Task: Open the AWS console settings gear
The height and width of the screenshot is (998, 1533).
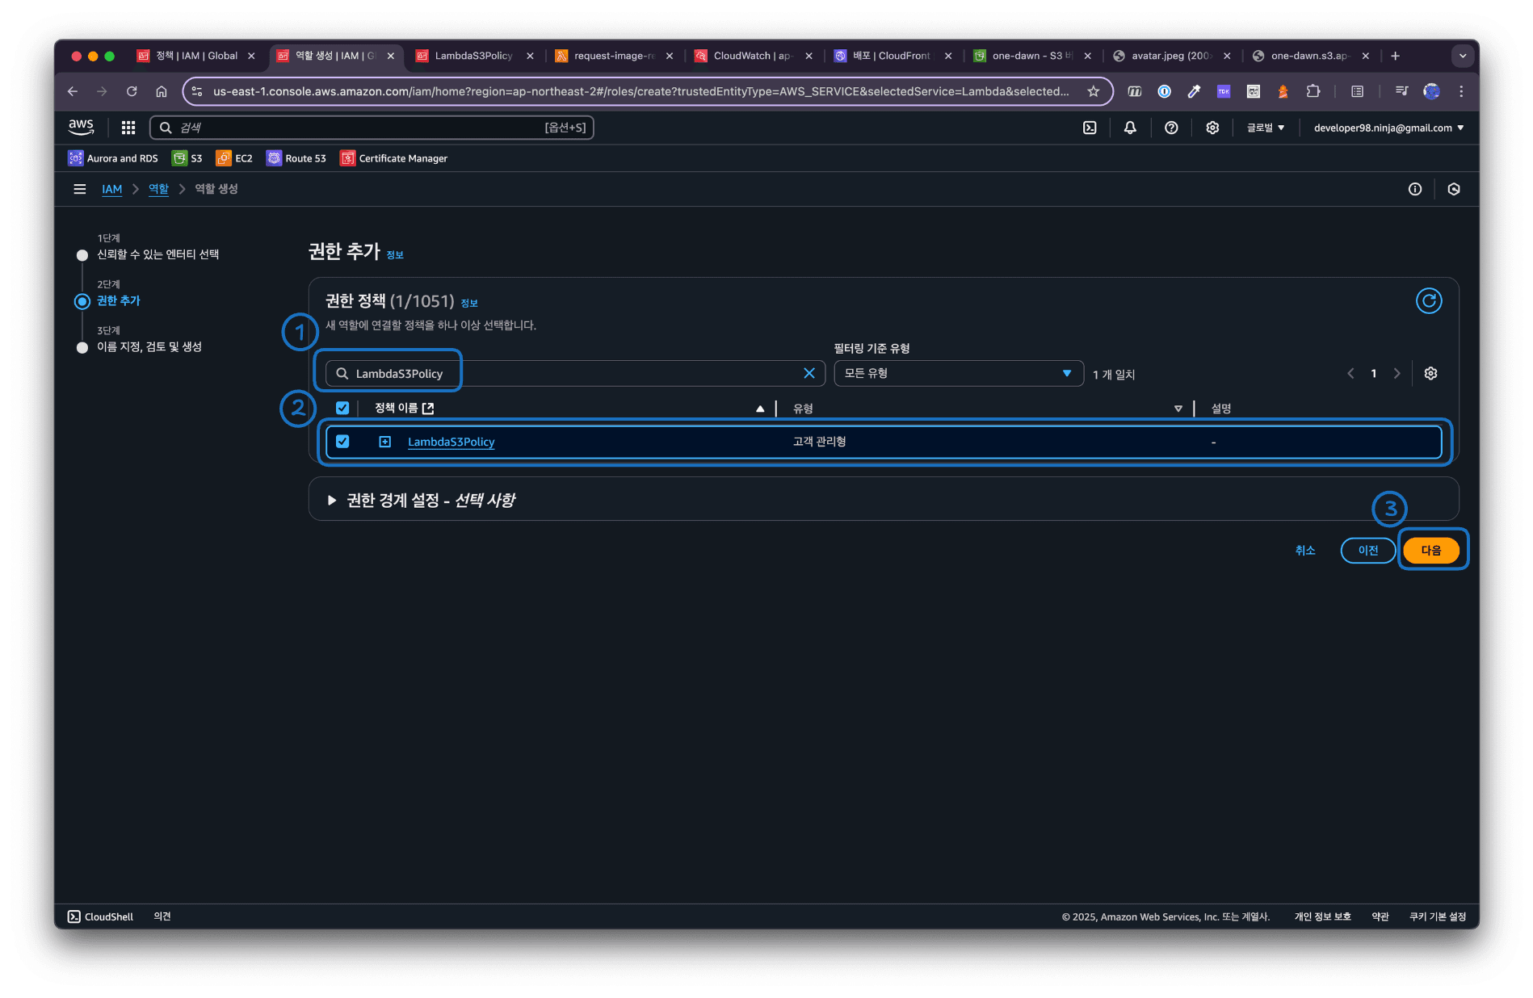Action: tap(1212, 128)
